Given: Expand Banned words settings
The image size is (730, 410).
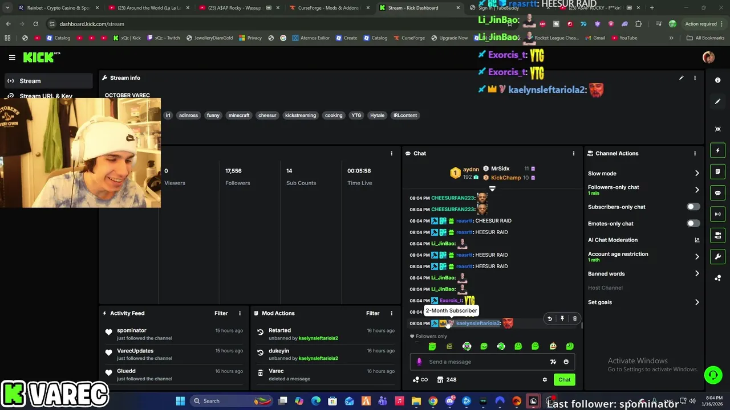Looking at the screenshot, I should pyautogui.click(x=643, y=273).
